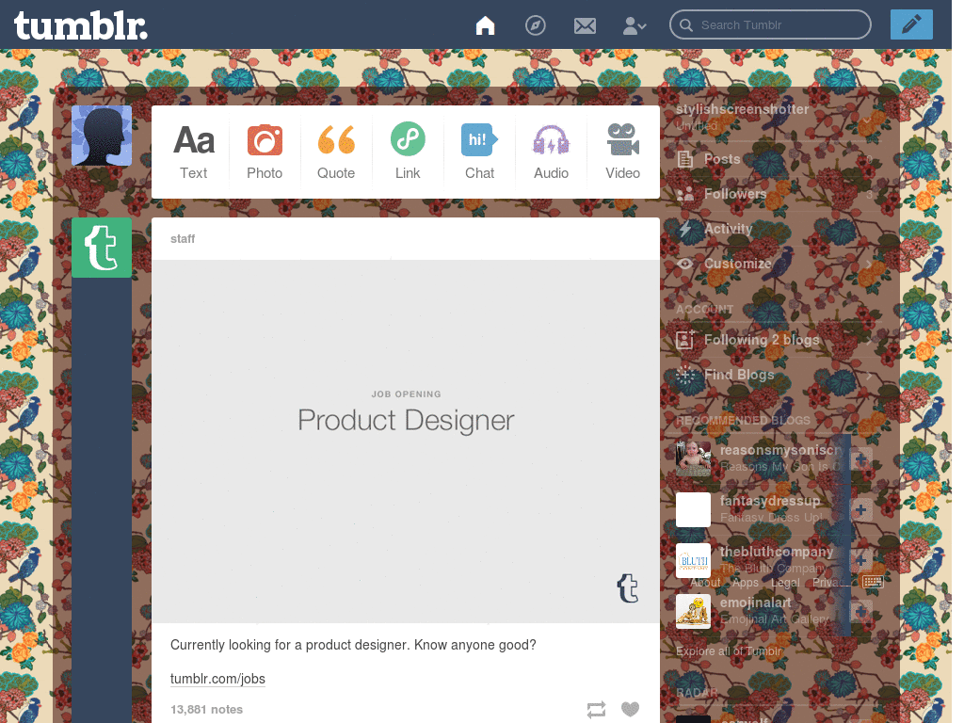Reblog the staff post
The image size is (964, 723).
point(596,710)
